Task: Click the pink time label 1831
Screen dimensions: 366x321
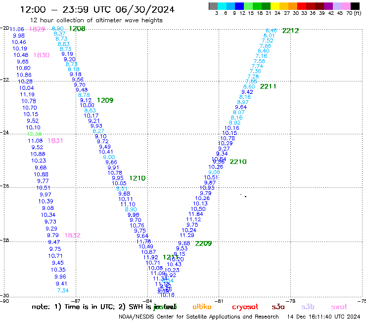Action: tap(55, 141)
